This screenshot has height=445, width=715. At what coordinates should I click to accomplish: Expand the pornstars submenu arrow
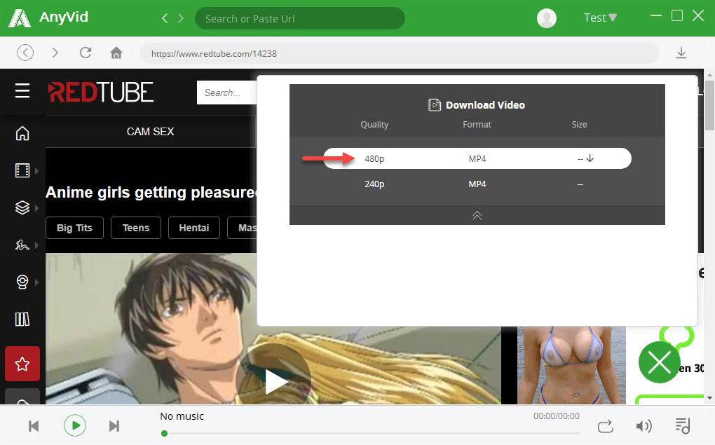(x=37, y=245)
